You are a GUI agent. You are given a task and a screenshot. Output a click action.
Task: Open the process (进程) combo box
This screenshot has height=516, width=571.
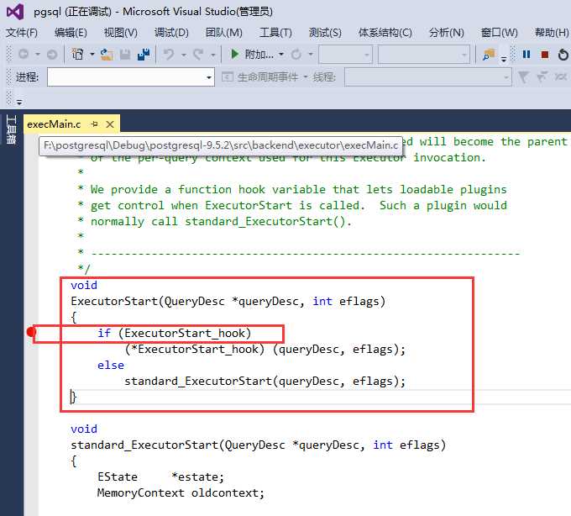click(131, 76)
